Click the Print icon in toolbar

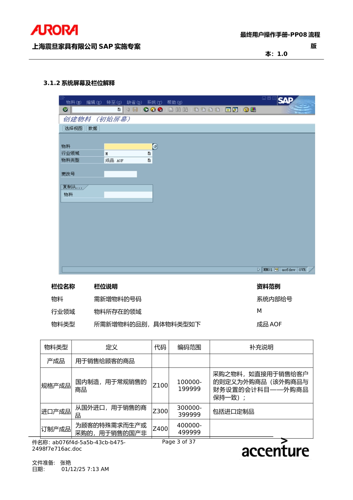click(171, 110)
